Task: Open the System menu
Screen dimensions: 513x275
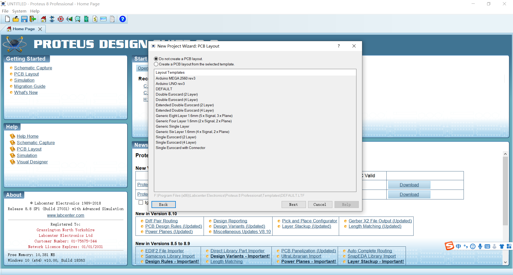Action: [19, 11]
